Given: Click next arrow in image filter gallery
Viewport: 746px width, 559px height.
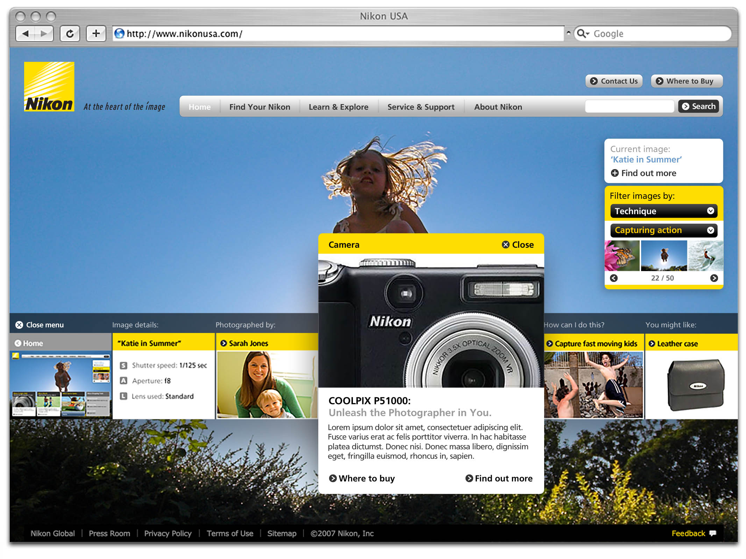Looking at the screenshot, I should [714, 278].
